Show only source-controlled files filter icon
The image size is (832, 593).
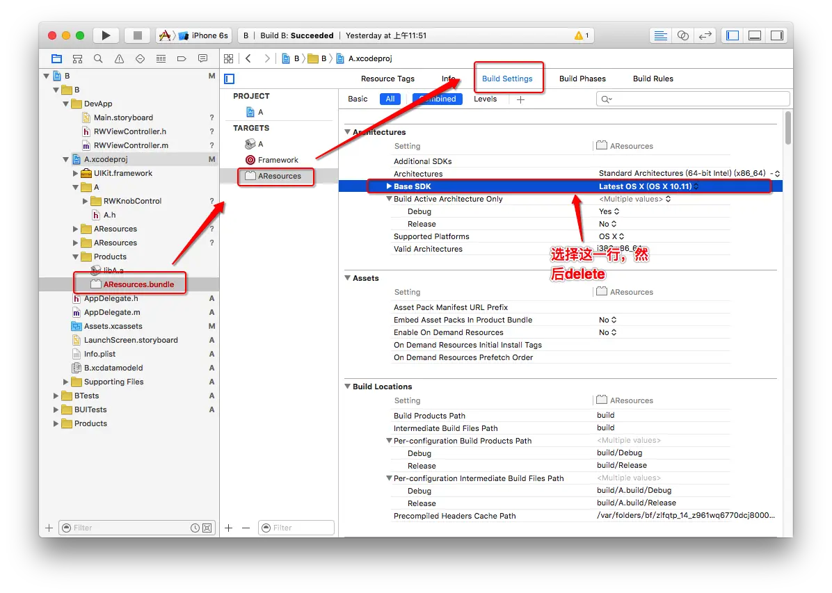click(x=207, y=528)
